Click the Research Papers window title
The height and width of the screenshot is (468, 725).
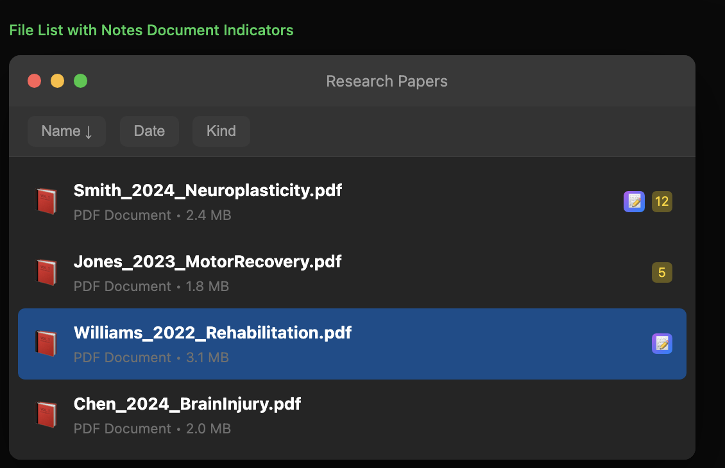click(x=386, y=81)
